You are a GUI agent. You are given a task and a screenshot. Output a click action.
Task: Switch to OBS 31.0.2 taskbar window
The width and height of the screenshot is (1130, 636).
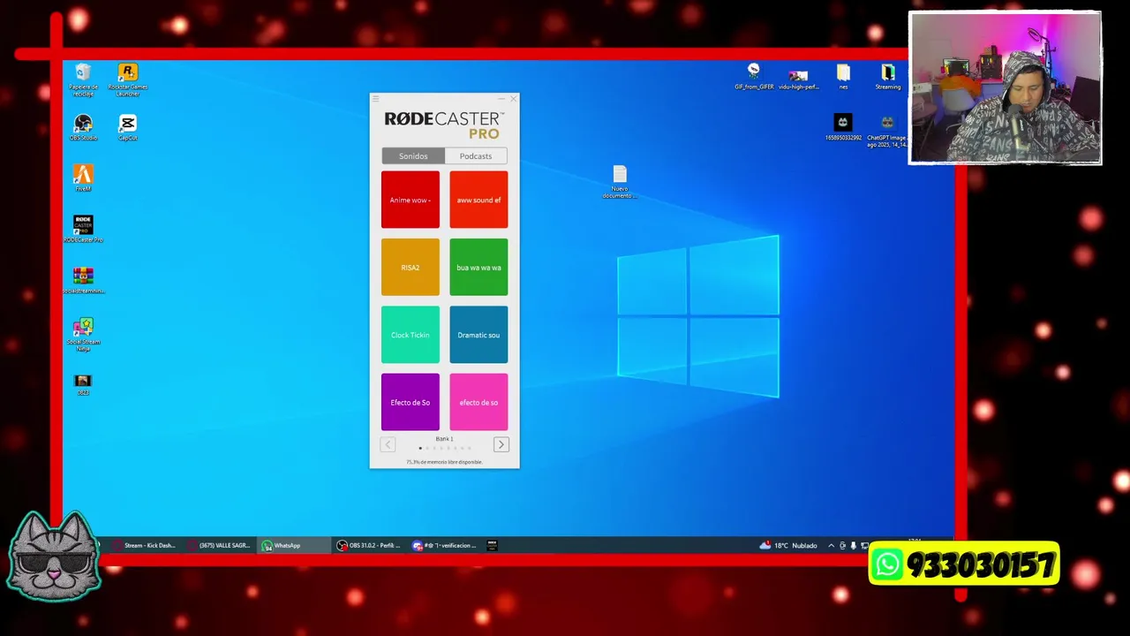click(369, 545)
